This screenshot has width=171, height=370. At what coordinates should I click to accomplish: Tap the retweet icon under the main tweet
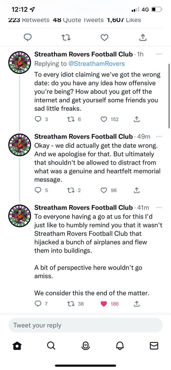(66, 38)
